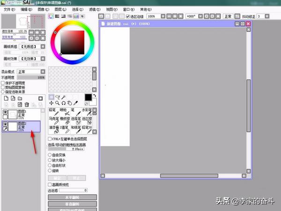The image size is (281, 211).
Task: Select the move tool
Action: pyautogui.click(x=52, y=103)
